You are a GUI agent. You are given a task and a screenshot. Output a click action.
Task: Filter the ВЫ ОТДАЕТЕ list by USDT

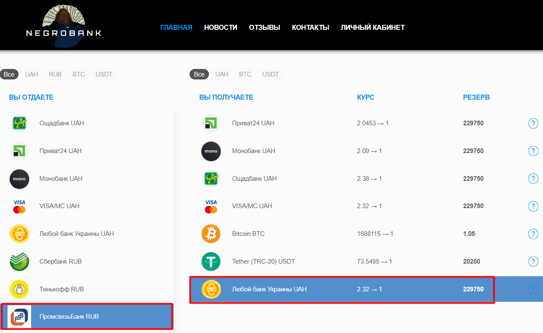click(104, 74)
